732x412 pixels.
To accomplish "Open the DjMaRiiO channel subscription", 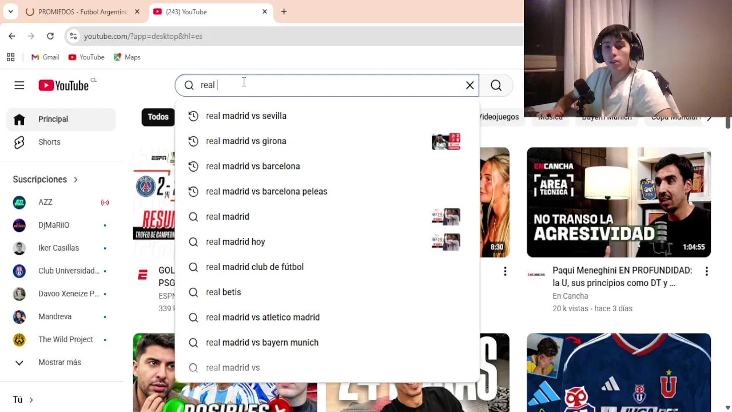I will pos(61,225).
